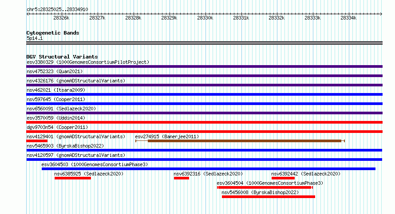Click the blue bar under nsv462021
The width and height of the screenshot is (395, 214).
204,94
